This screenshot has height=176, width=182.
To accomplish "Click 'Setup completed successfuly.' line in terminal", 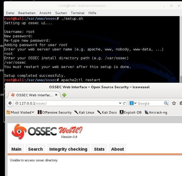I will tap(35, 76).
